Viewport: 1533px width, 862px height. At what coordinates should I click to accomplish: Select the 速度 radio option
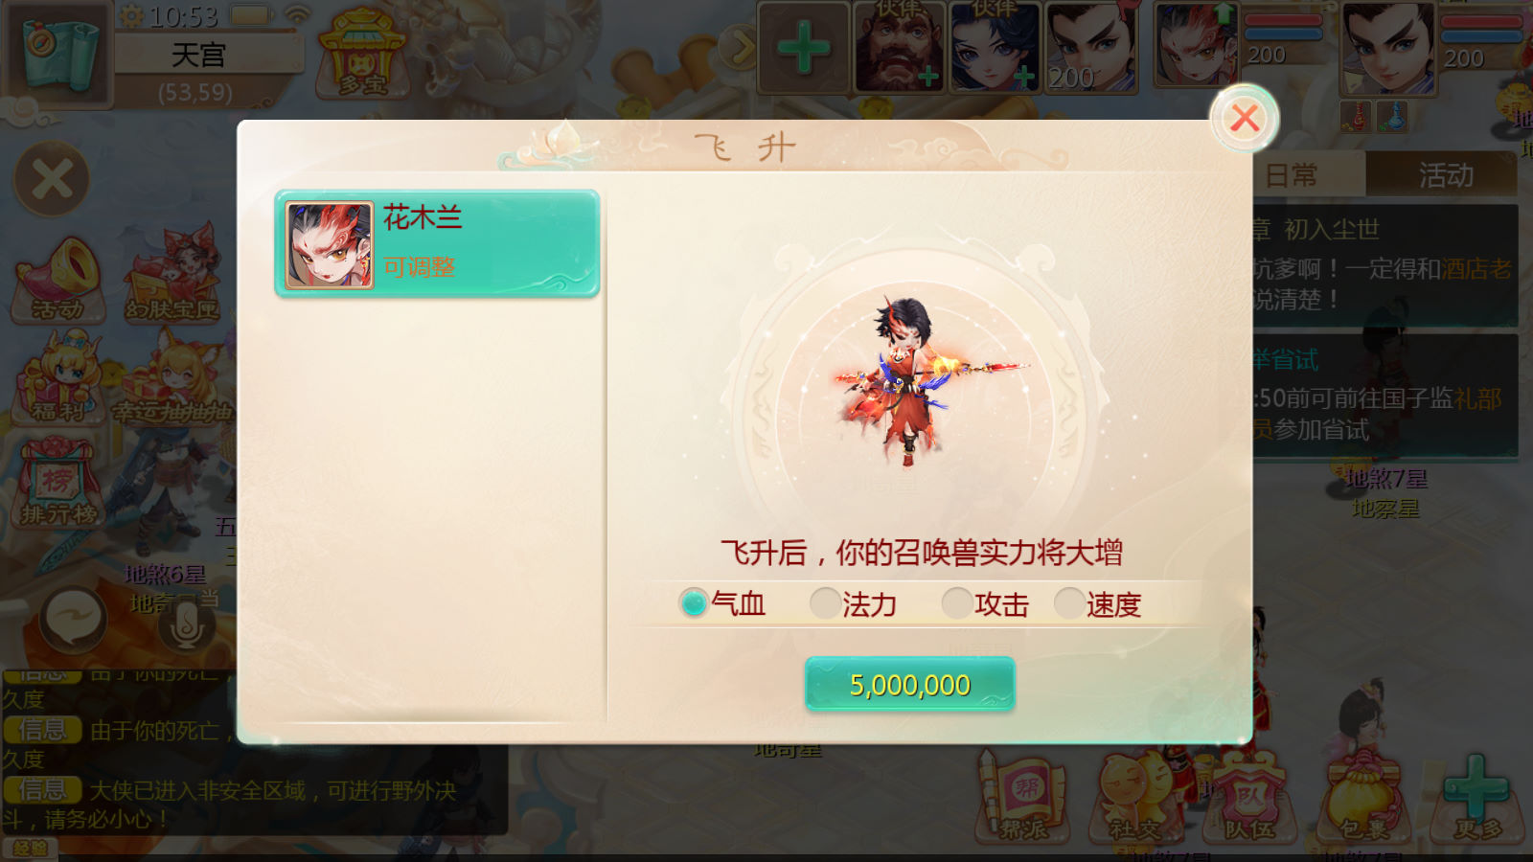pyautogui.click(x=1098, y=603)
